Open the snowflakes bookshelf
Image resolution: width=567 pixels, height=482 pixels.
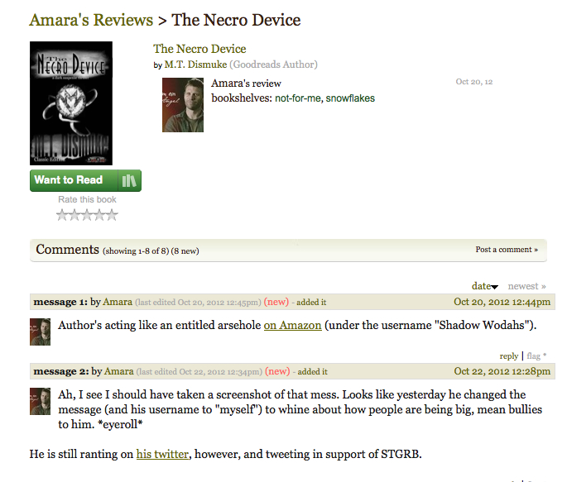tap(350, 98)
